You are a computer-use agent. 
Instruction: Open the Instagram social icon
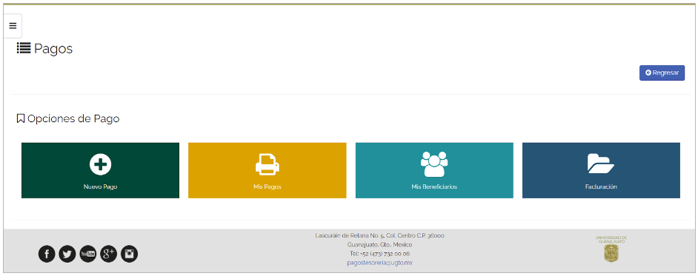click(x=129, y=254)
